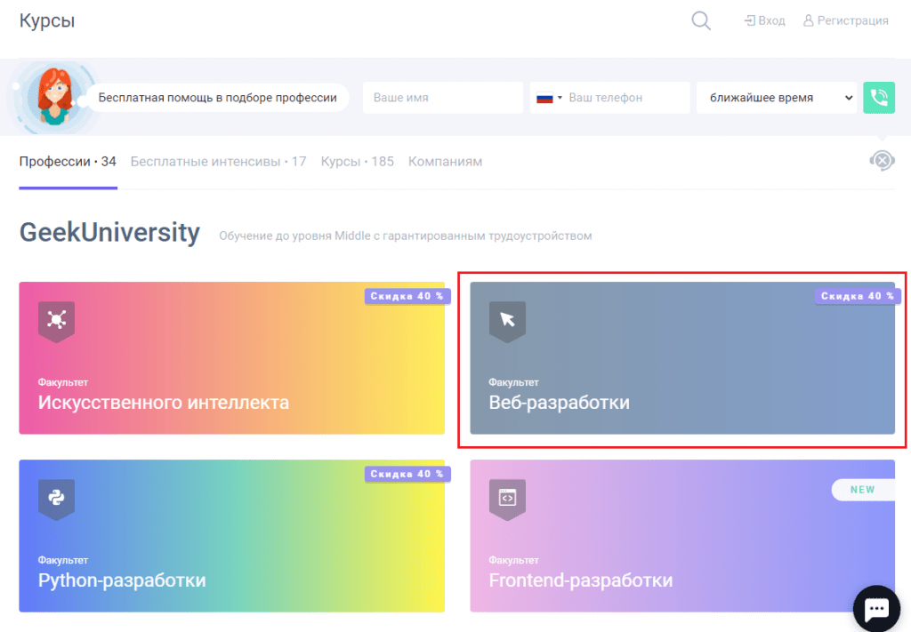Open the "ближайшее время" time dropdown

776,98
